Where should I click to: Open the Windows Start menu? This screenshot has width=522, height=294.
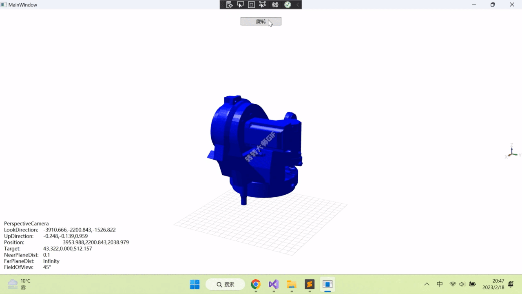(x=195, y=284)
